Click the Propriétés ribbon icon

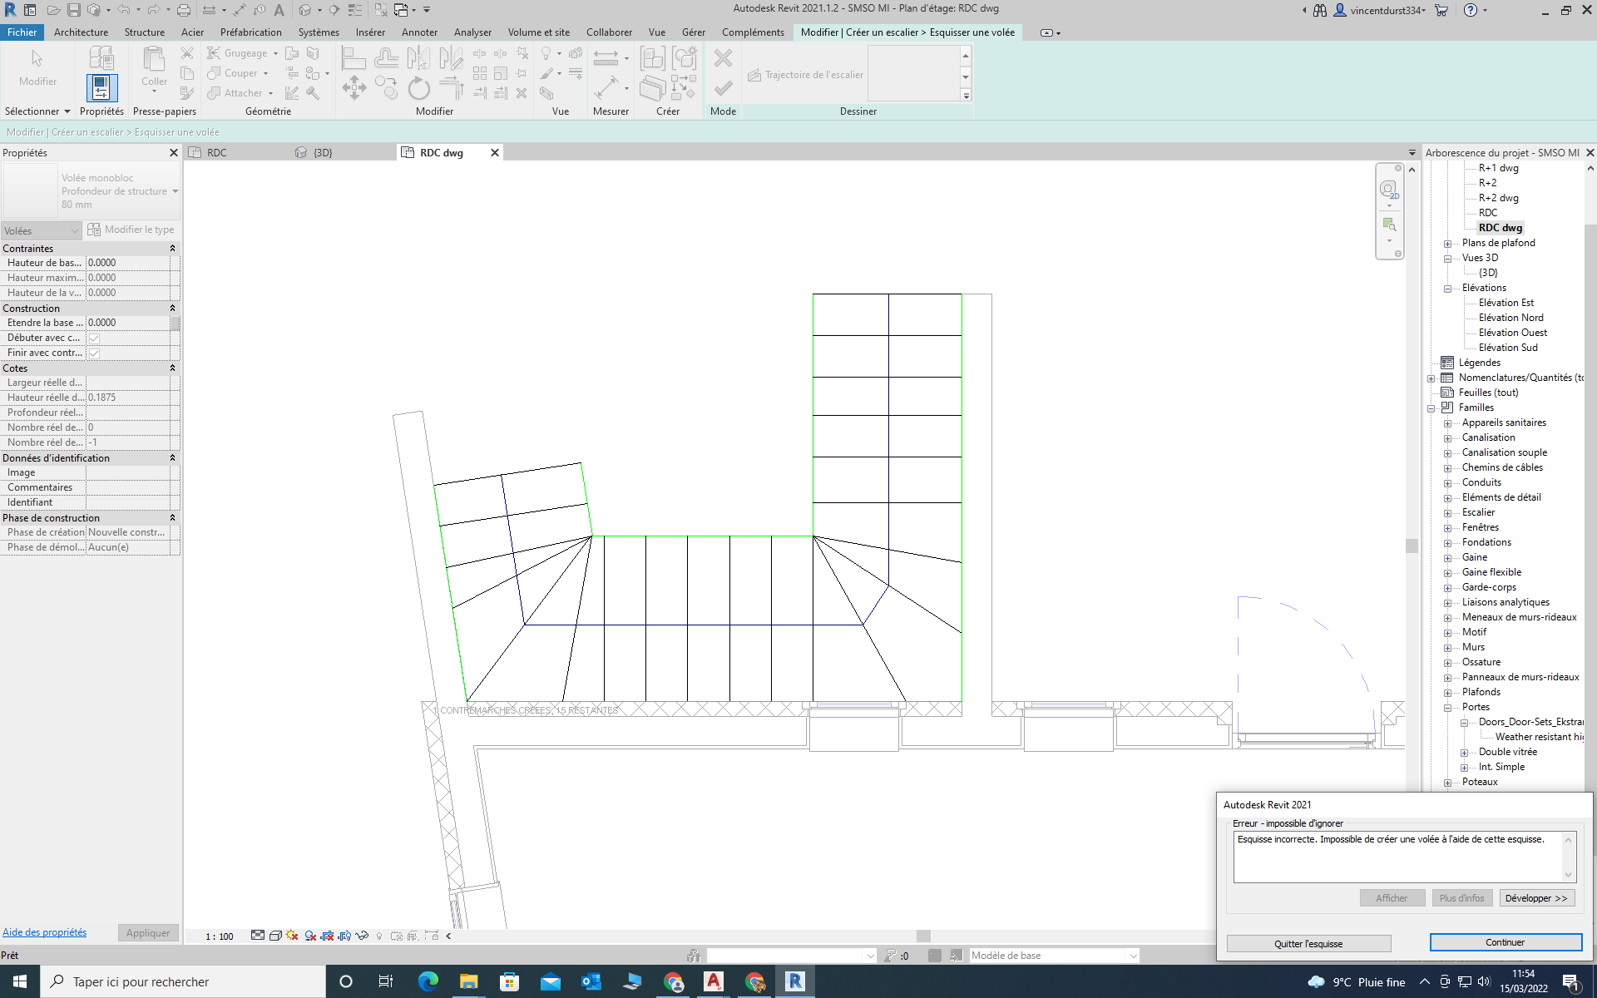tap(101, 87)
